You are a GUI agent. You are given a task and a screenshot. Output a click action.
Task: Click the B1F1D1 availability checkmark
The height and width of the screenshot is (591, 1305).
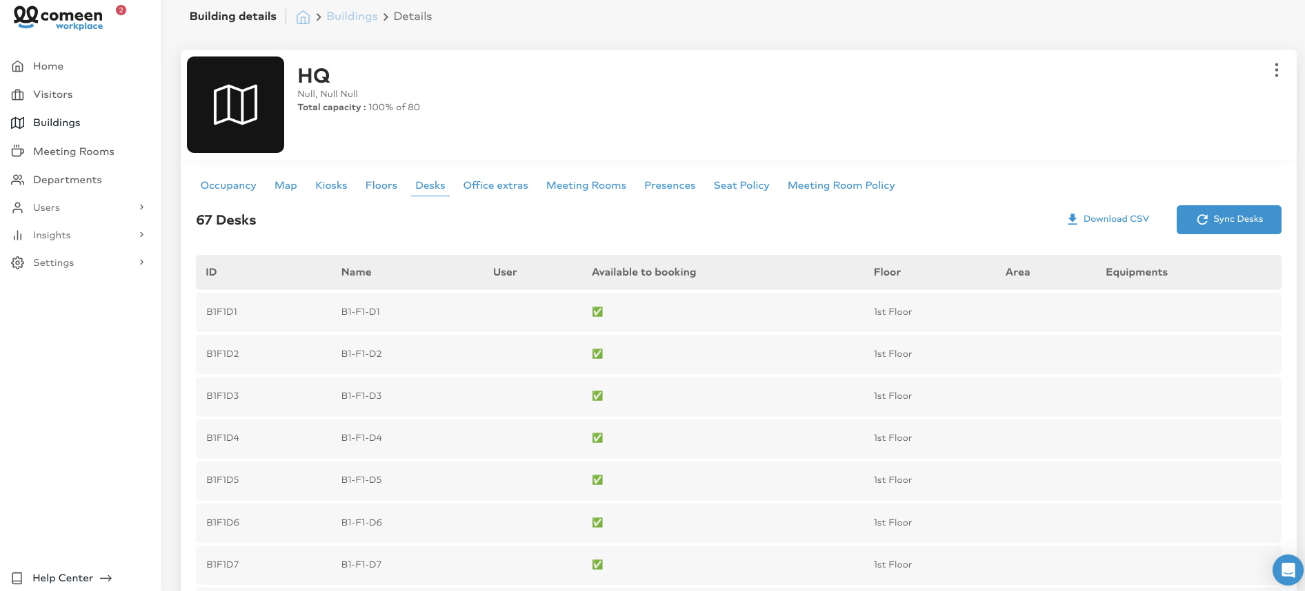597,312
